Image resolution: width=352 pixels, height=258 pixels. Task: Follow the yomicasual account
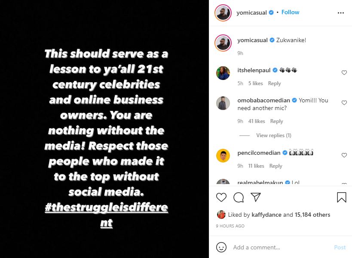(x=290, y=12)
